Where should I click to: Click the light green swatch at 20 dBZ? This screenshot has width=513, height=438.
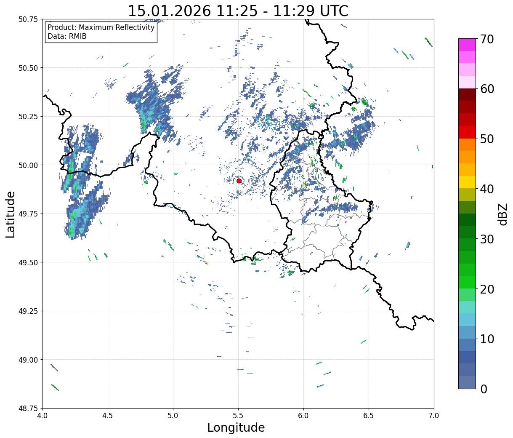467,294
